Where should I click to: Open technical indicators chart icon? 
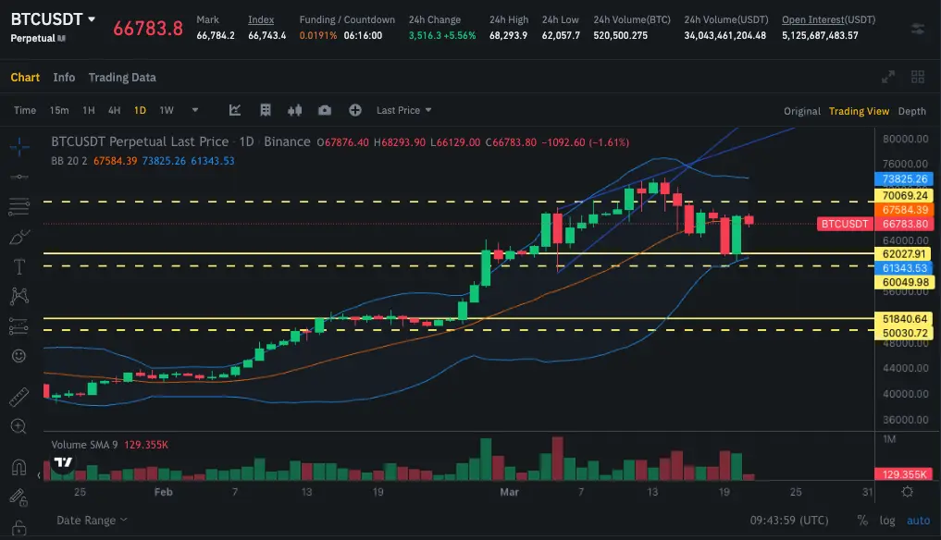pos(235,110)
